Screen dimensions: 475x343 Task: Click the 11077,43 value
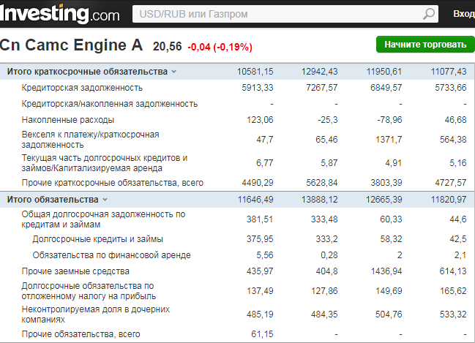coord(449,72)
